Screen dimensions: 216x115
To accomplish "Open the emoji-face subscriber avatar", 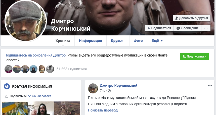I will click(41, 69).
